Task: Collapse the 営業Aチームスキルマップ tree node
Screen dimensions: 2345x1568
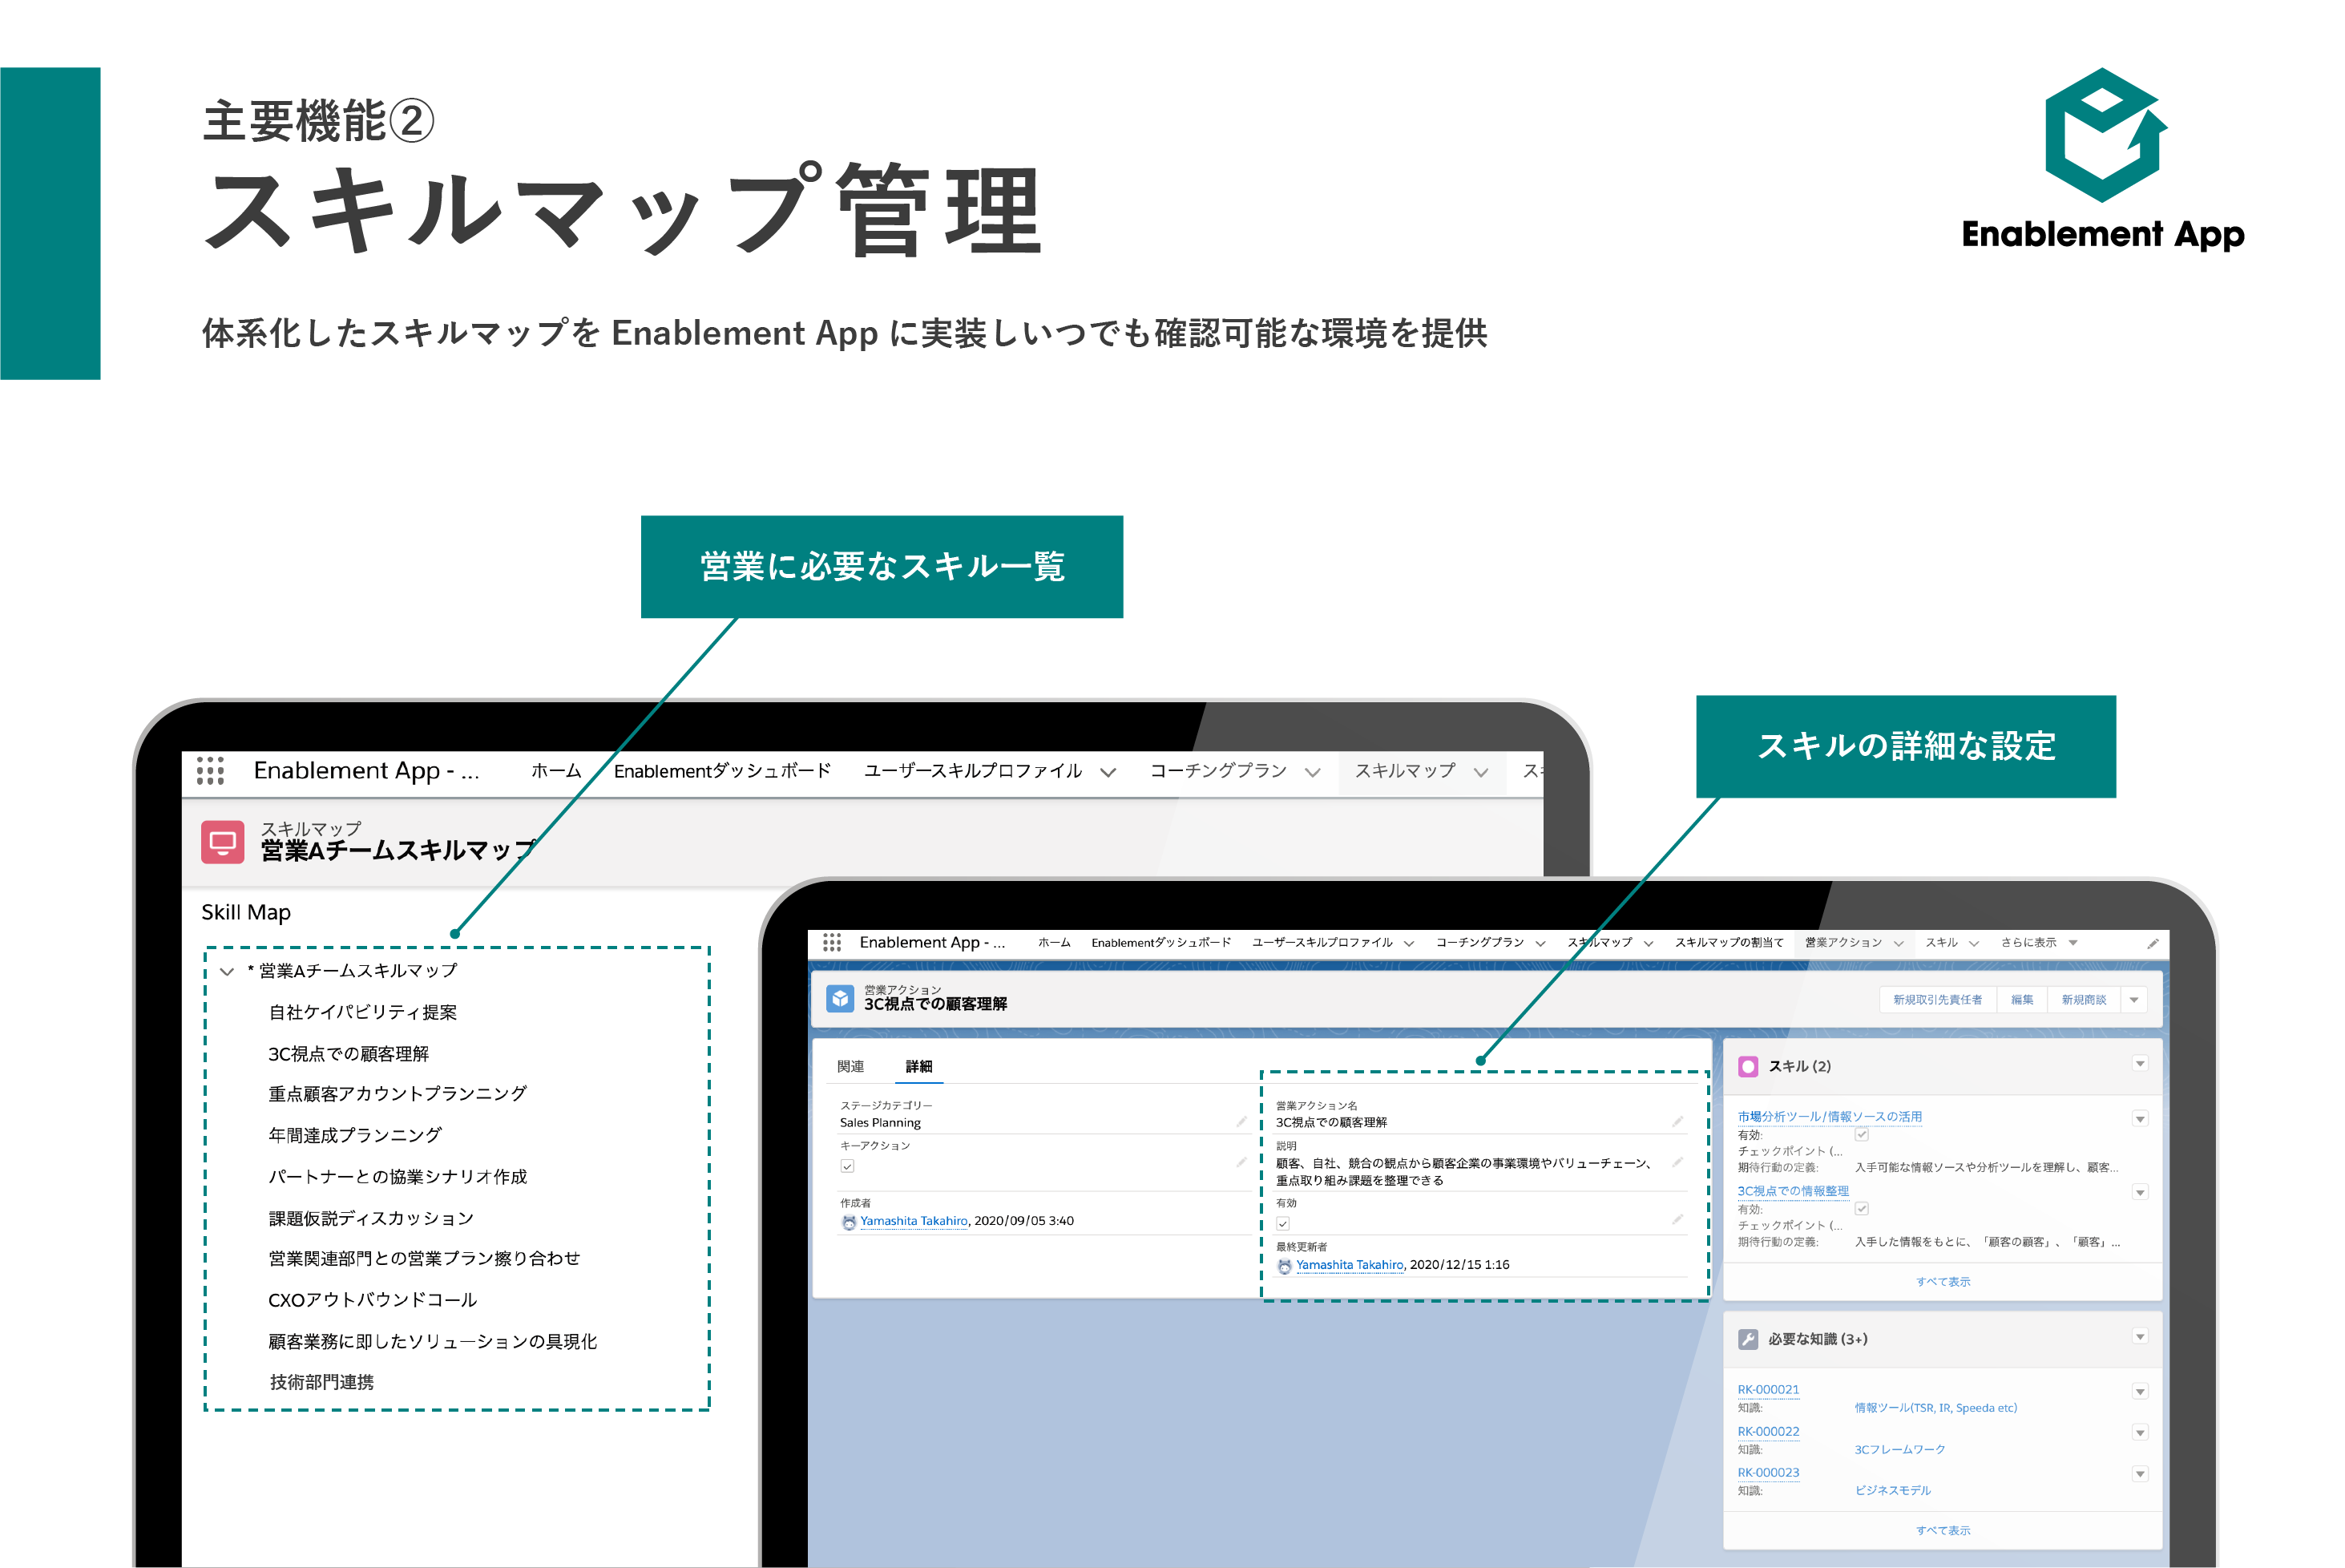Action: [227, 971]
